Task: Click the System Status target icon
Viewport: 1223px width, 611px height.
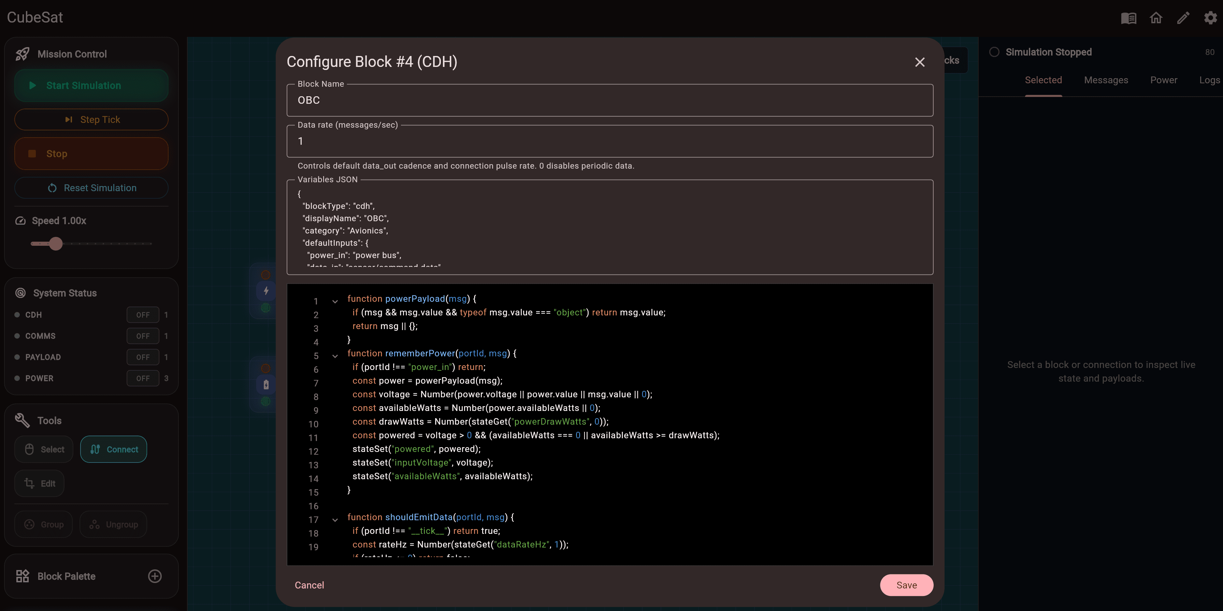Action: 20,293
